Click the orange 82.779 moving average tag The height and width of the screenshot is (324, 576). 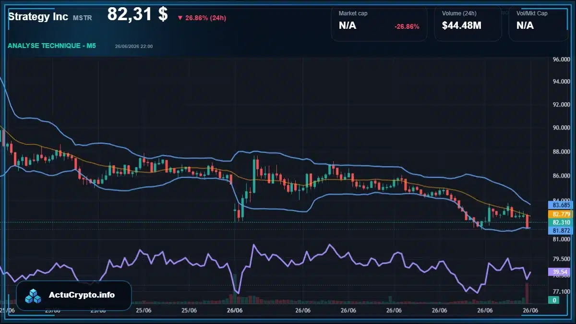tap(561, 214)
